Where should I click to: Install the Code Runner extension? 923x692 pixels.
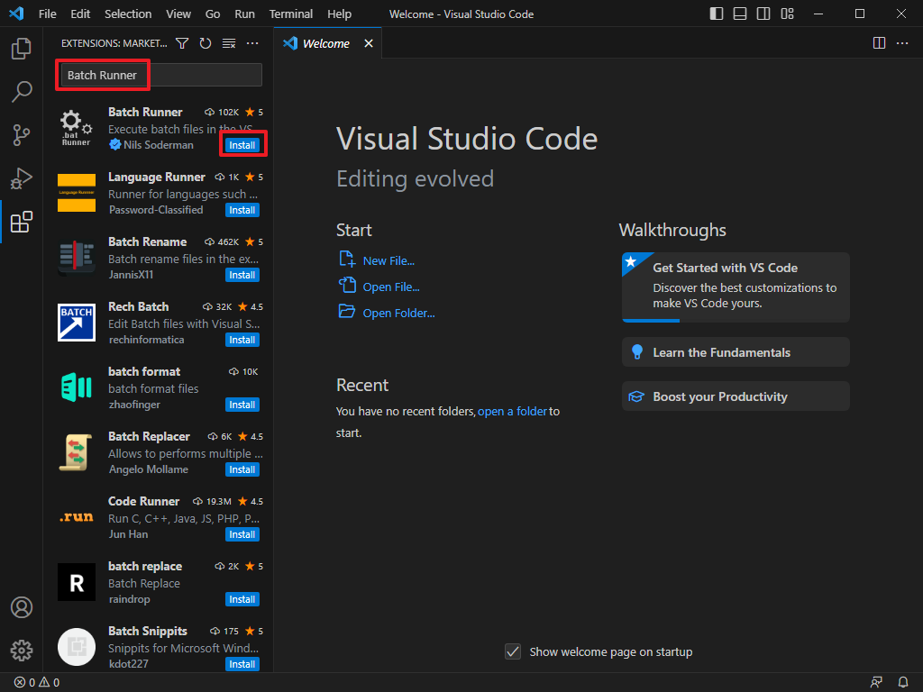coord(242,534)
